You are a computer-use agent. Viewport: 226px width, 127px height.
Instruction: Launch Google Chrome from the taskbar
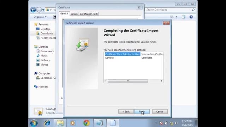[x=87, y=123]
